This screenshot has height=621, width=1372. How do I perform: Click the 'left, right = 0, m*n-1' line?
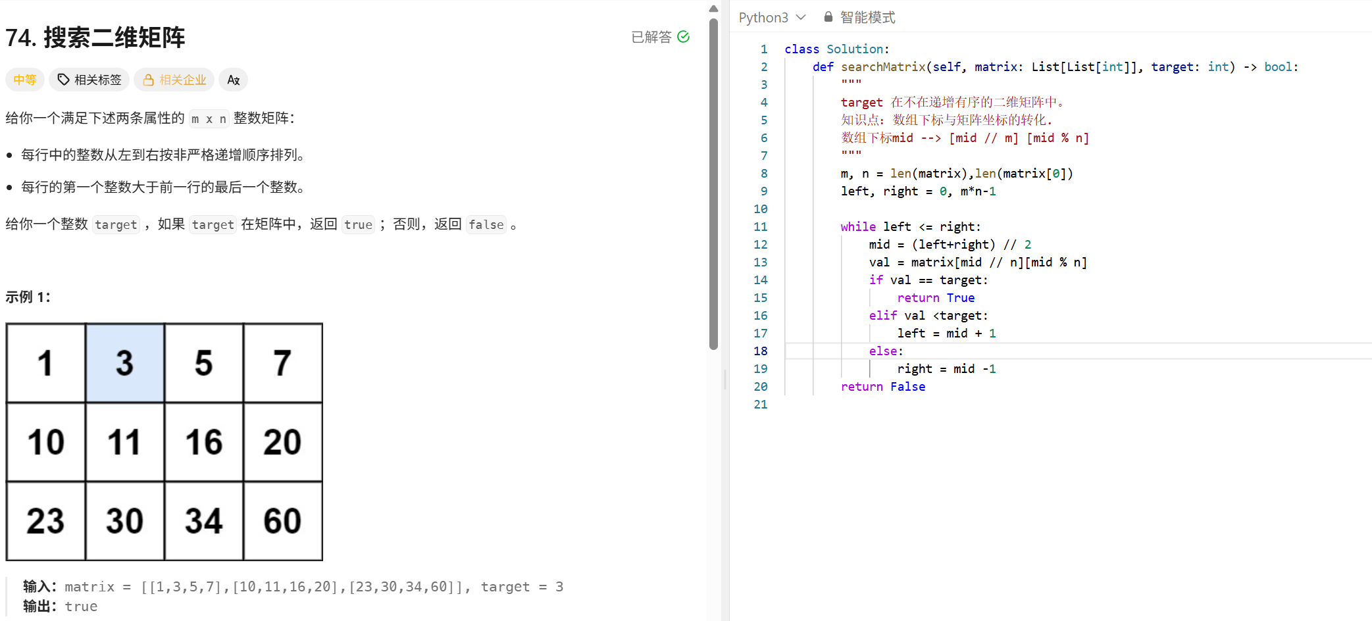(x=919, y=191)
